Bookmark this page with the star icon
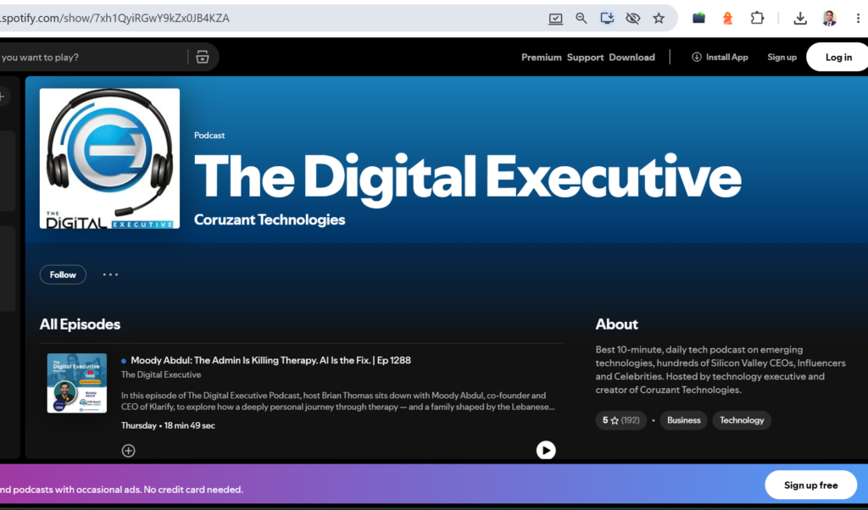Viewport: 868px width, 510px height. [x=658, y=19]
